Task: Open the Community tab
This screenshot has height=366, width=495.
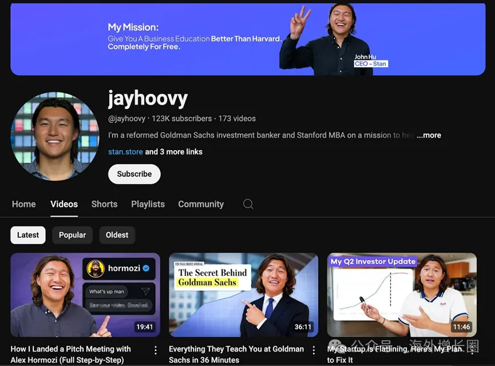Action: click(201, 204)
